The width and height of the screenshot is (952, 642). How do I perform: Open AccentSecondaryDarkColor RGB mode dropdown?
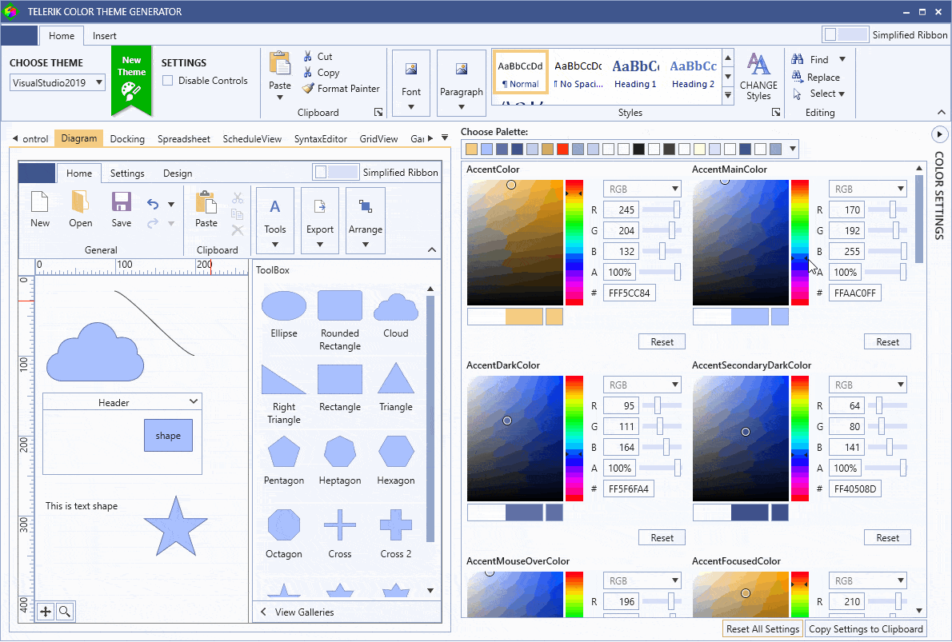tap(868, 385)
